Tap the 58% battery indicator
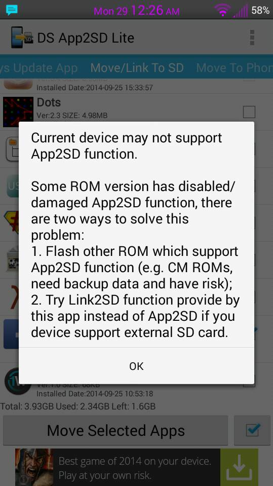The height and width of the screenshot is (486, 273). [x=260, y=11]
